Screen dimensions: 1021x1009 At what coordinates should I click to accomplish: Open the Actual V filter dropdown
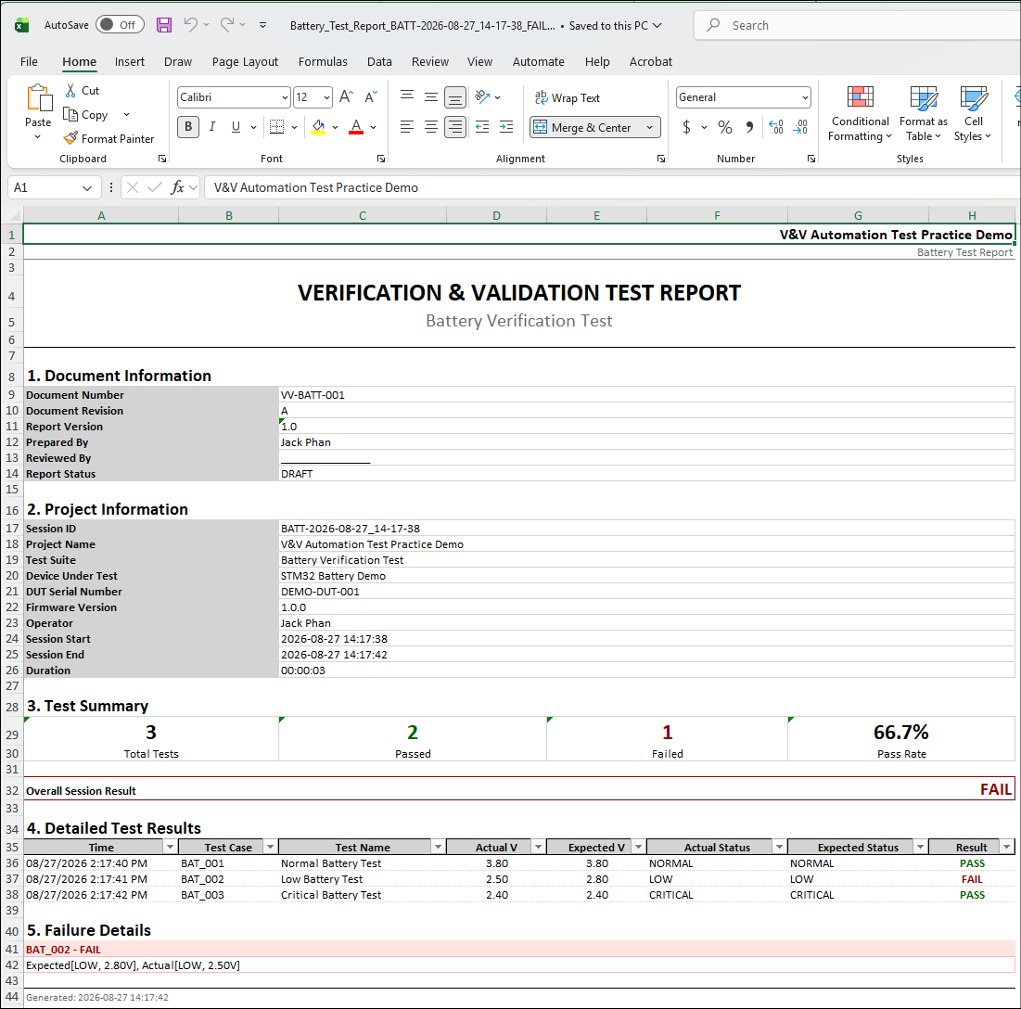(539, 847)
